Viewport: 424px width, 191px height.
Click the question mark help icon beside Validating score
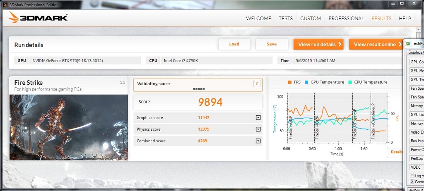[x=257, y=84]
